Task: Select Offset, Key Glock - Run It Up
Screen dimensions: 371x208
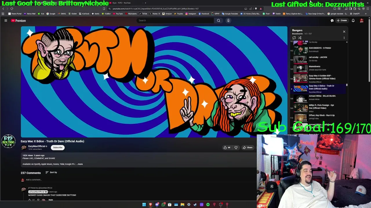Action: (x=319, y=117)
